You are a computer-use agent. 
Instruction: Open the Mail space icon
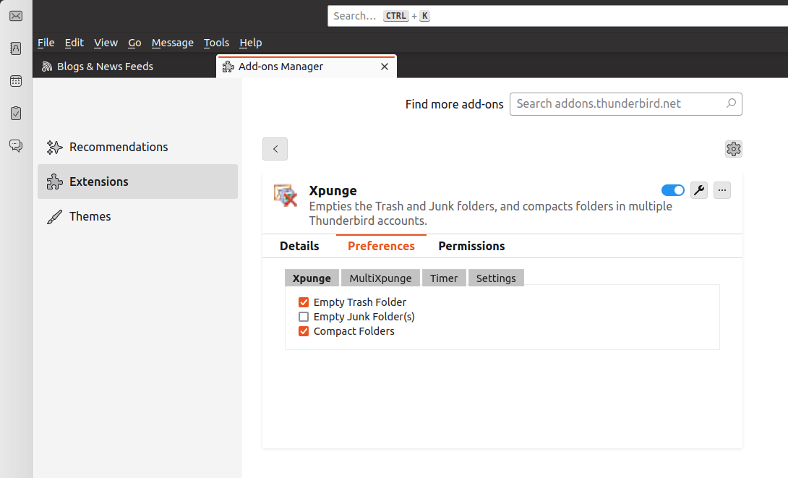point(16,16)
